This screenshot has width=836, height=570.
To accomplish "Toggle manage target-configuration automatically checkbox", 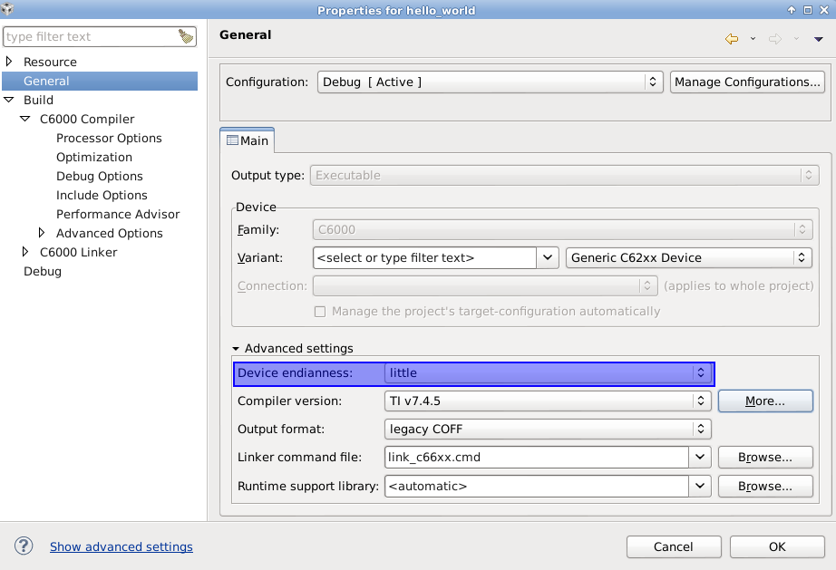I will pyautogui.click(x=320, y=312).
